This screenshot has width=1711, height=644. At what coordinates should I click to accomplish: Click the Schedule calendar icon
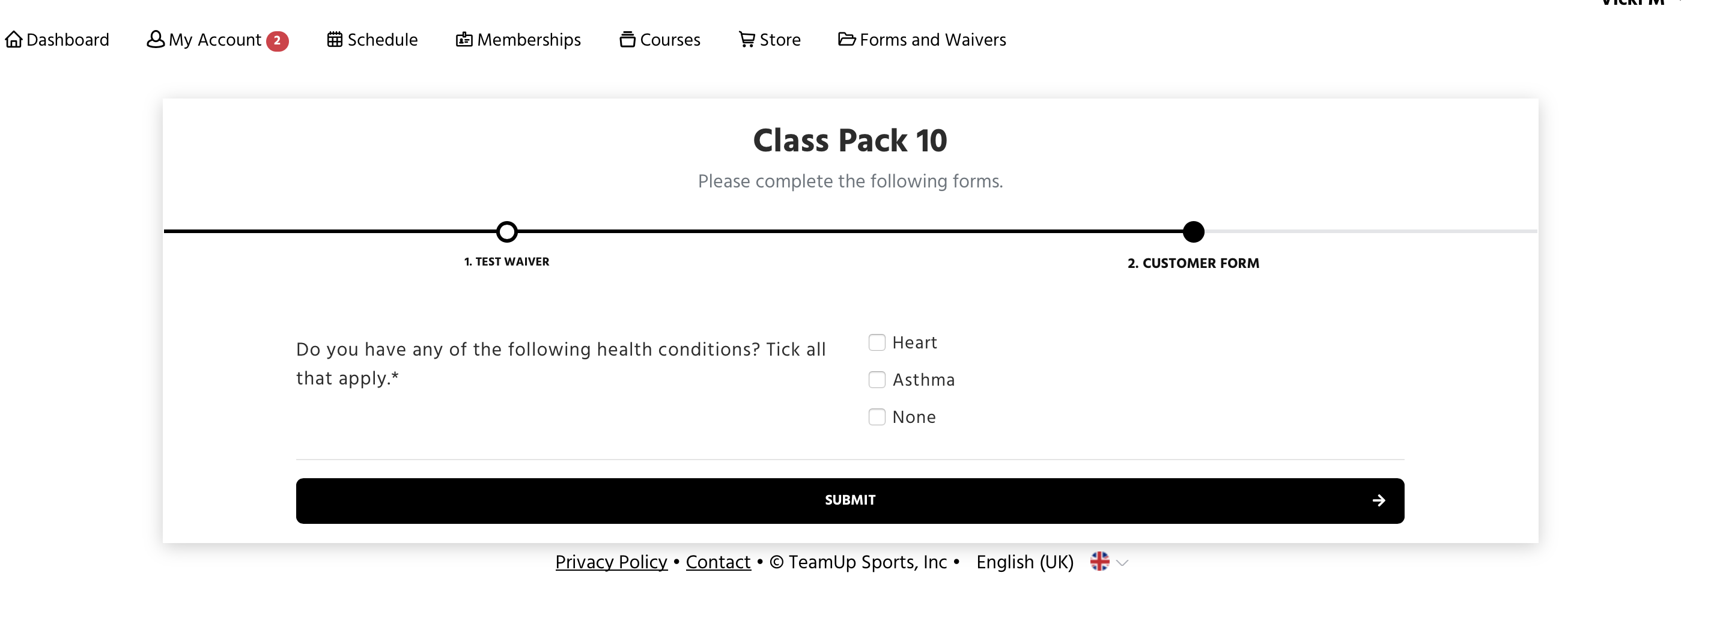point(335,40)
